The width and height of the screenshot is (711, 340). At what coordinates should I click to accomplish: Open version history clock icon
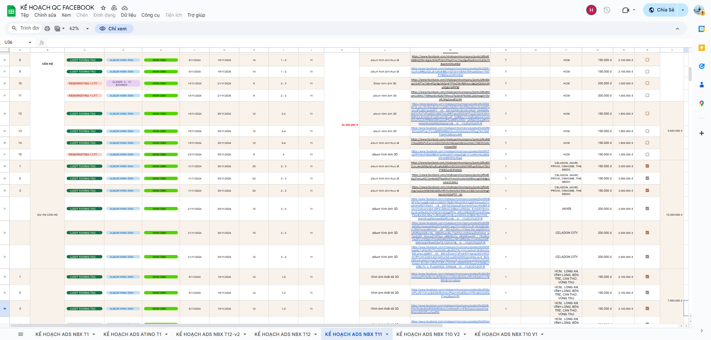coord(607,10)
